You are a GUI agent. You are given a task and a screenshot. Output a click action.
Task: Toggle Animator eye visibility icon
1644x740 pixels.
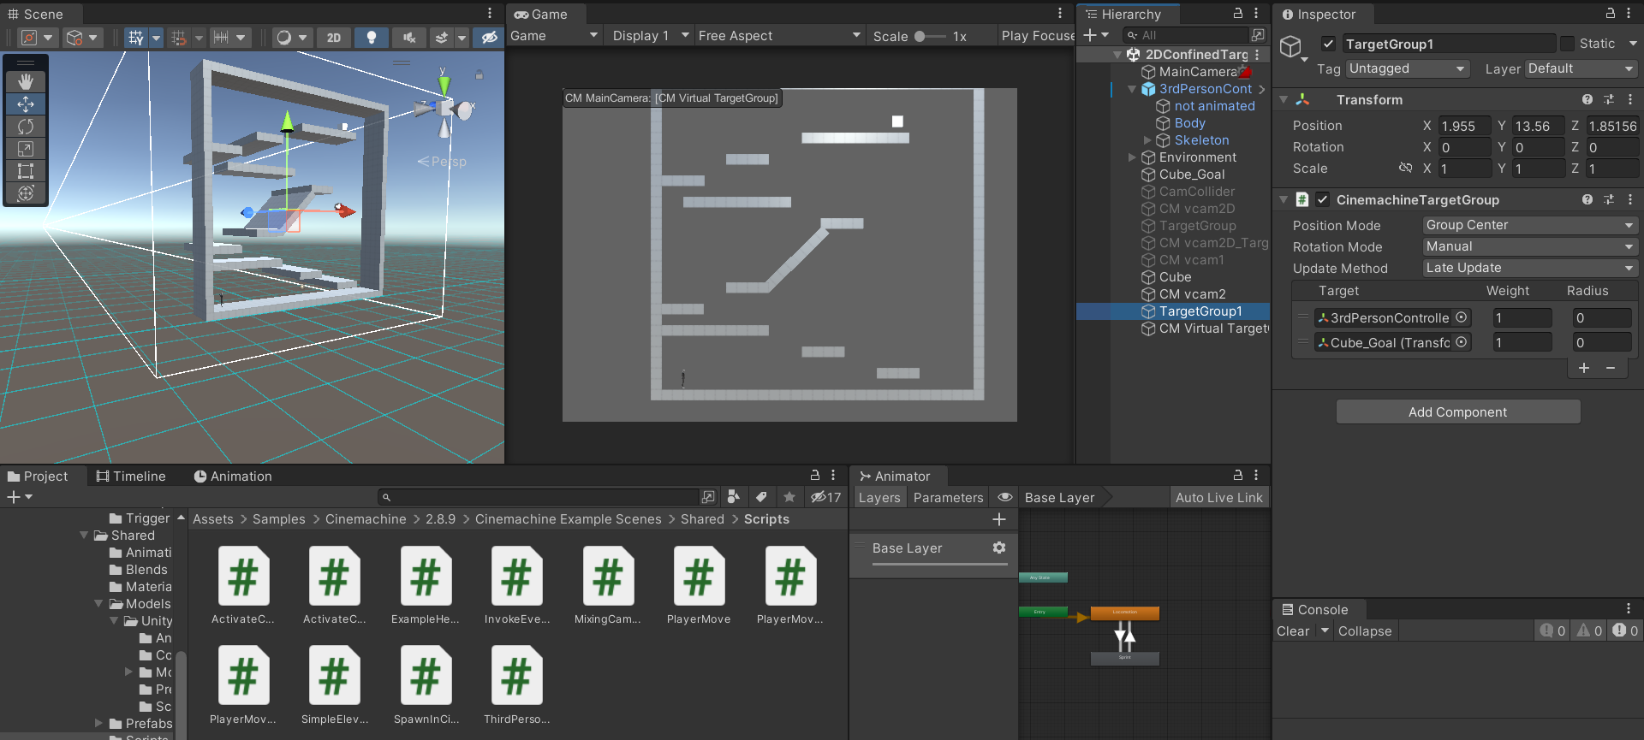pyautogui.click(x=1005, y=497)
